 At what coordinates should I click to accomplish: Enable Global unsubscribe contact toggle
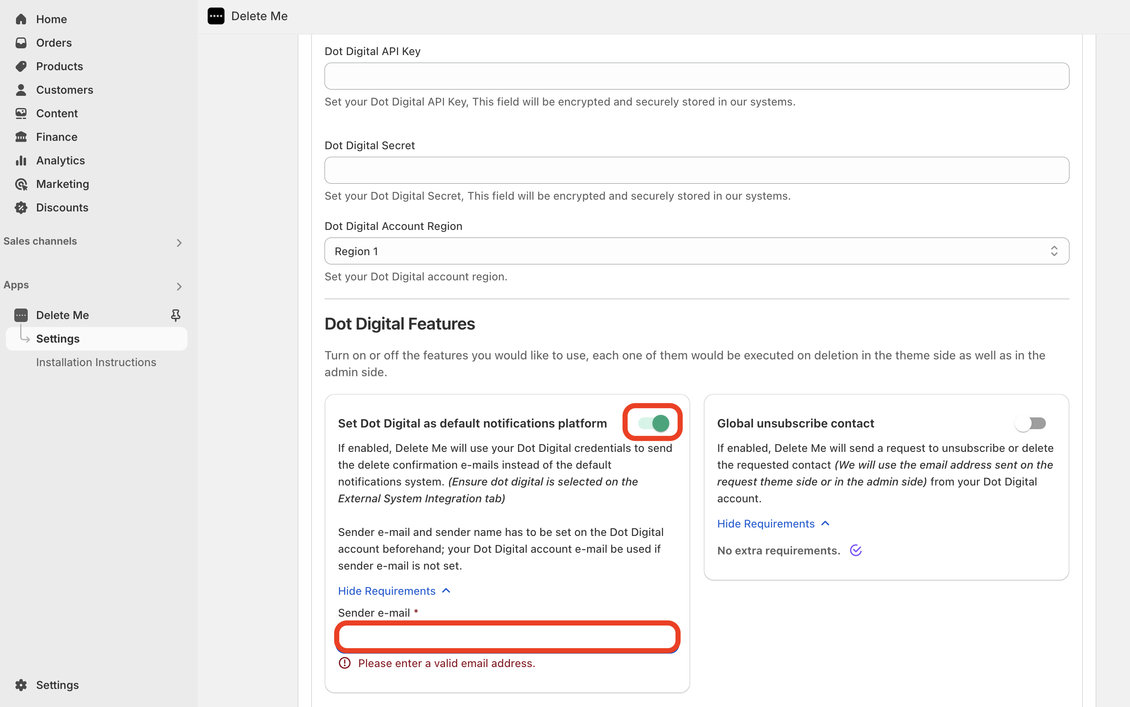tap(1030, 424)
